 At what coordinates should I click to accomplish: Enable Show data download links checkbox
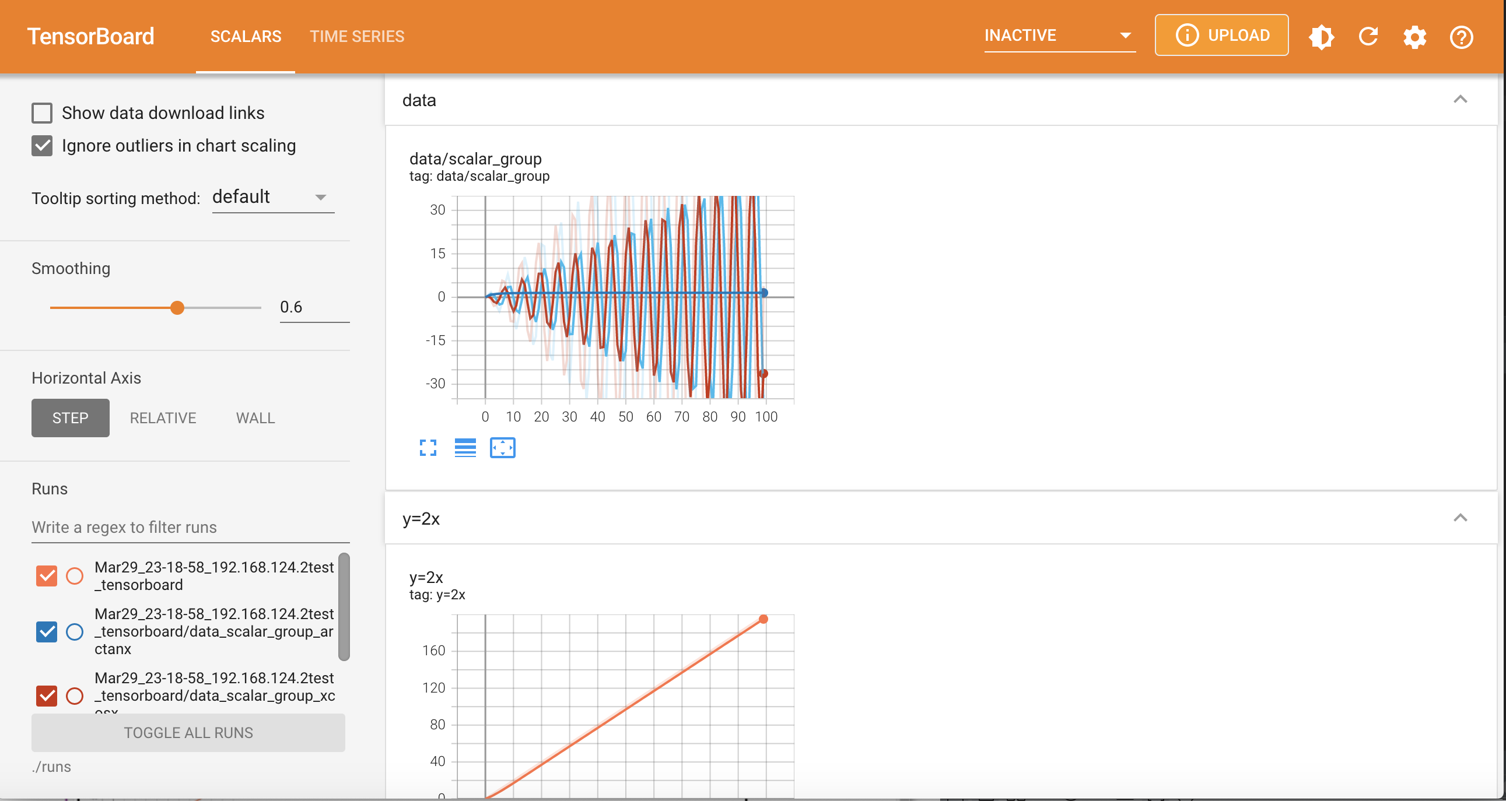42,113
